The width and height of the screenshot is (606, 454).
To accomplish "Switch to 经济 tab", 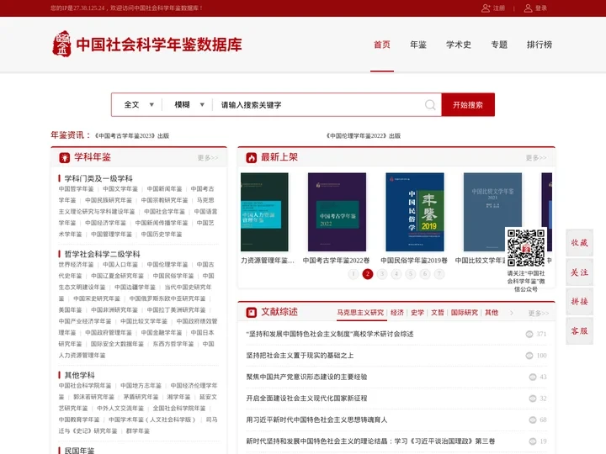I will click(397, 313).
